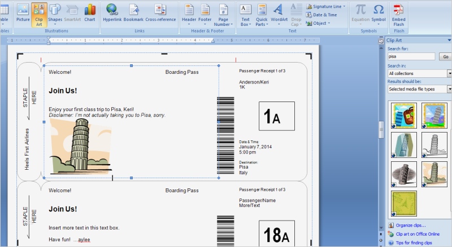Select engraved grayscale leaning tower clip
452x247 pixels.
404,174
